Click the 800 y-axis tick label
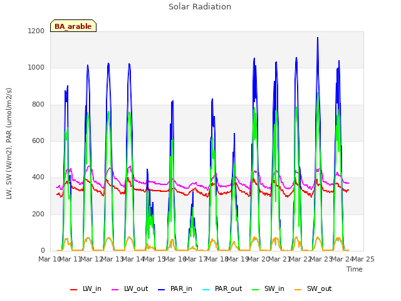 tap(38, 105)
